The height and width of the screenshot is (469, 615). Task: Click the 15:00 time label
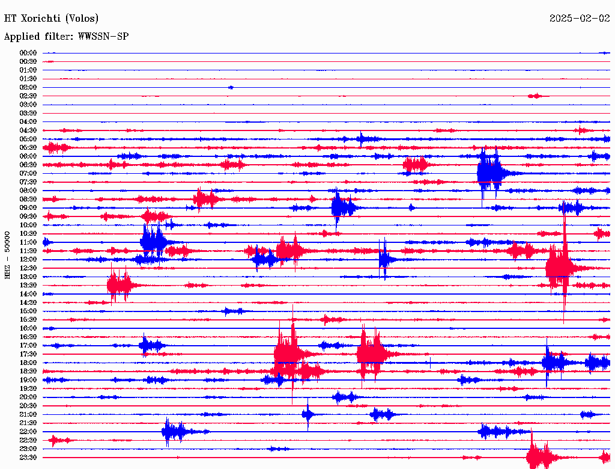coord(28,311)
